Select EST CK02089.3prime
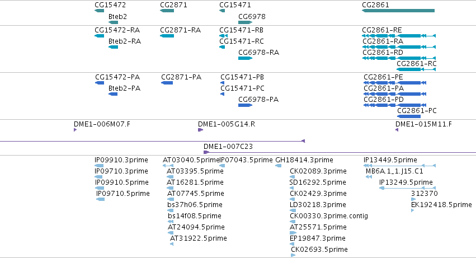The height and width of the screenshot is (258, 476). pyautogui.click(x=318, y=171)
